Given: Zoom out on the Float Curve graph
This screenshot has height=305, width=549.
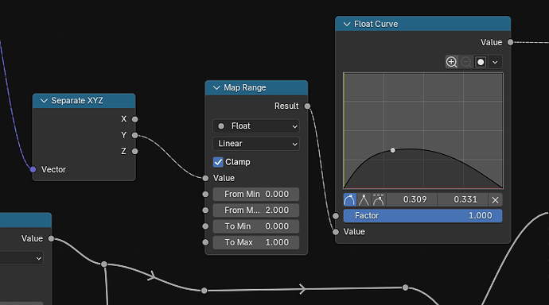Looking at the screenshot, I should pos(466,62).
